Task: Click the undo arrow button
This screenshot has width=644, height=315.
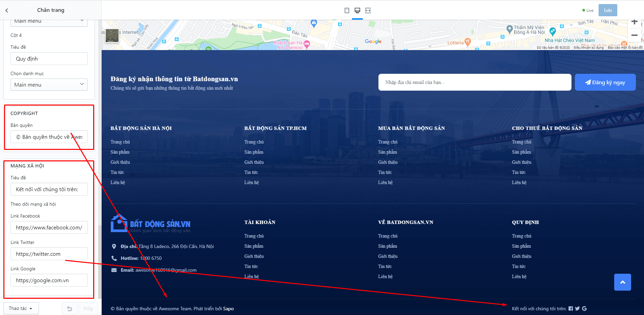Action: pyautogui.click(x=69, y=309)
